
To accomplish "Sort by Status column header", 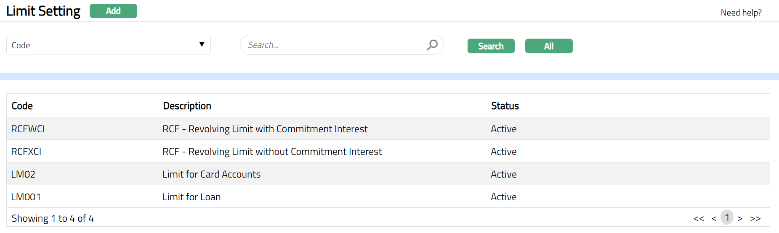I will tap(505, 106).
